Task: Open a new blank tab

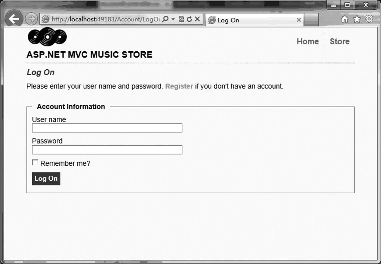Action: [x=311, y=20]
